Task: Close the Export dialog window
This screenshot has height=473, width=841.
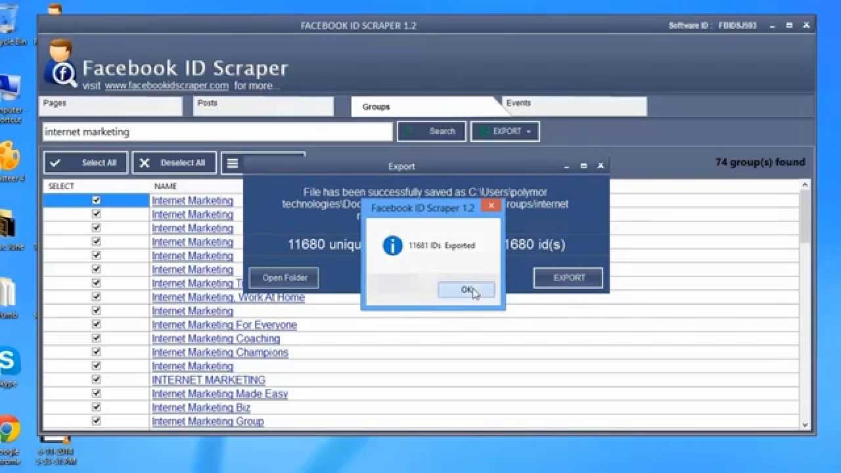Action: [x=601, y=166]
